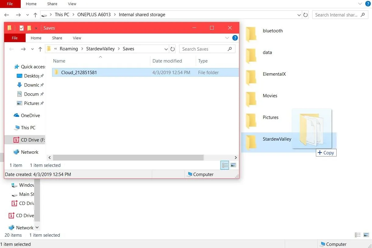Click the This PC breadcrumb in back window
The height and width of the screenshot is (248, 372).
(x=62, y=15)
